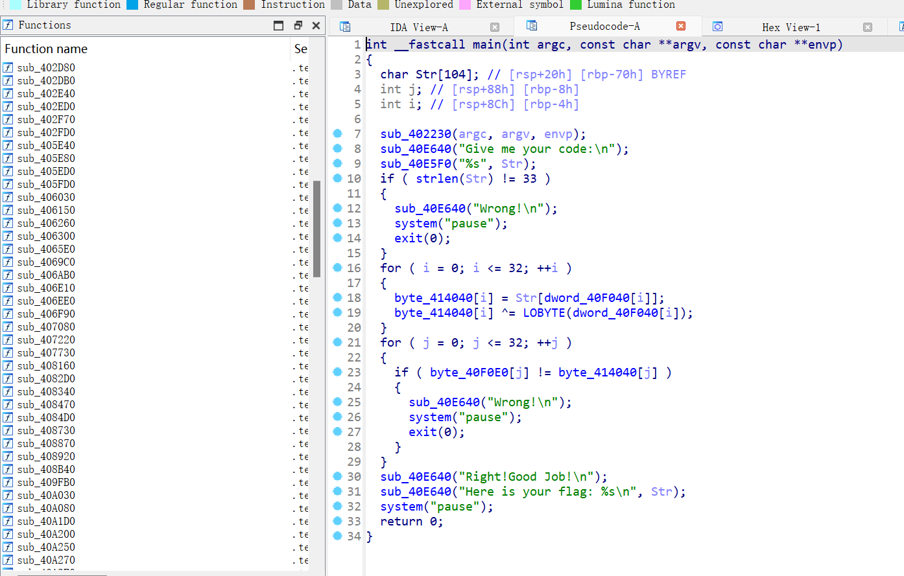Toggle breakpoint dot on line 18
904x576 pixels.
pyautogui.click(x=337, y=297)
